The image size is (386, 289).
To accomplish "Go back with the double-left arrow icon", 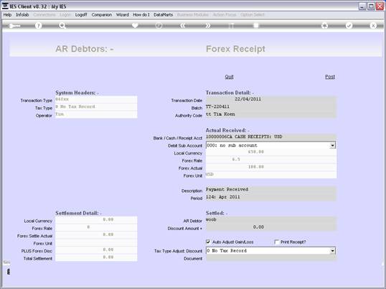I will [x=183, y=26].
